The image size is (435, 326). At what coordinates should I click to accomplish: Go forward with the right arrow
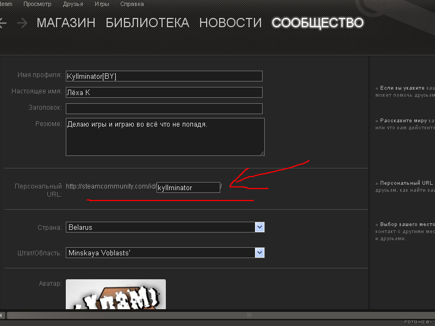22,23
